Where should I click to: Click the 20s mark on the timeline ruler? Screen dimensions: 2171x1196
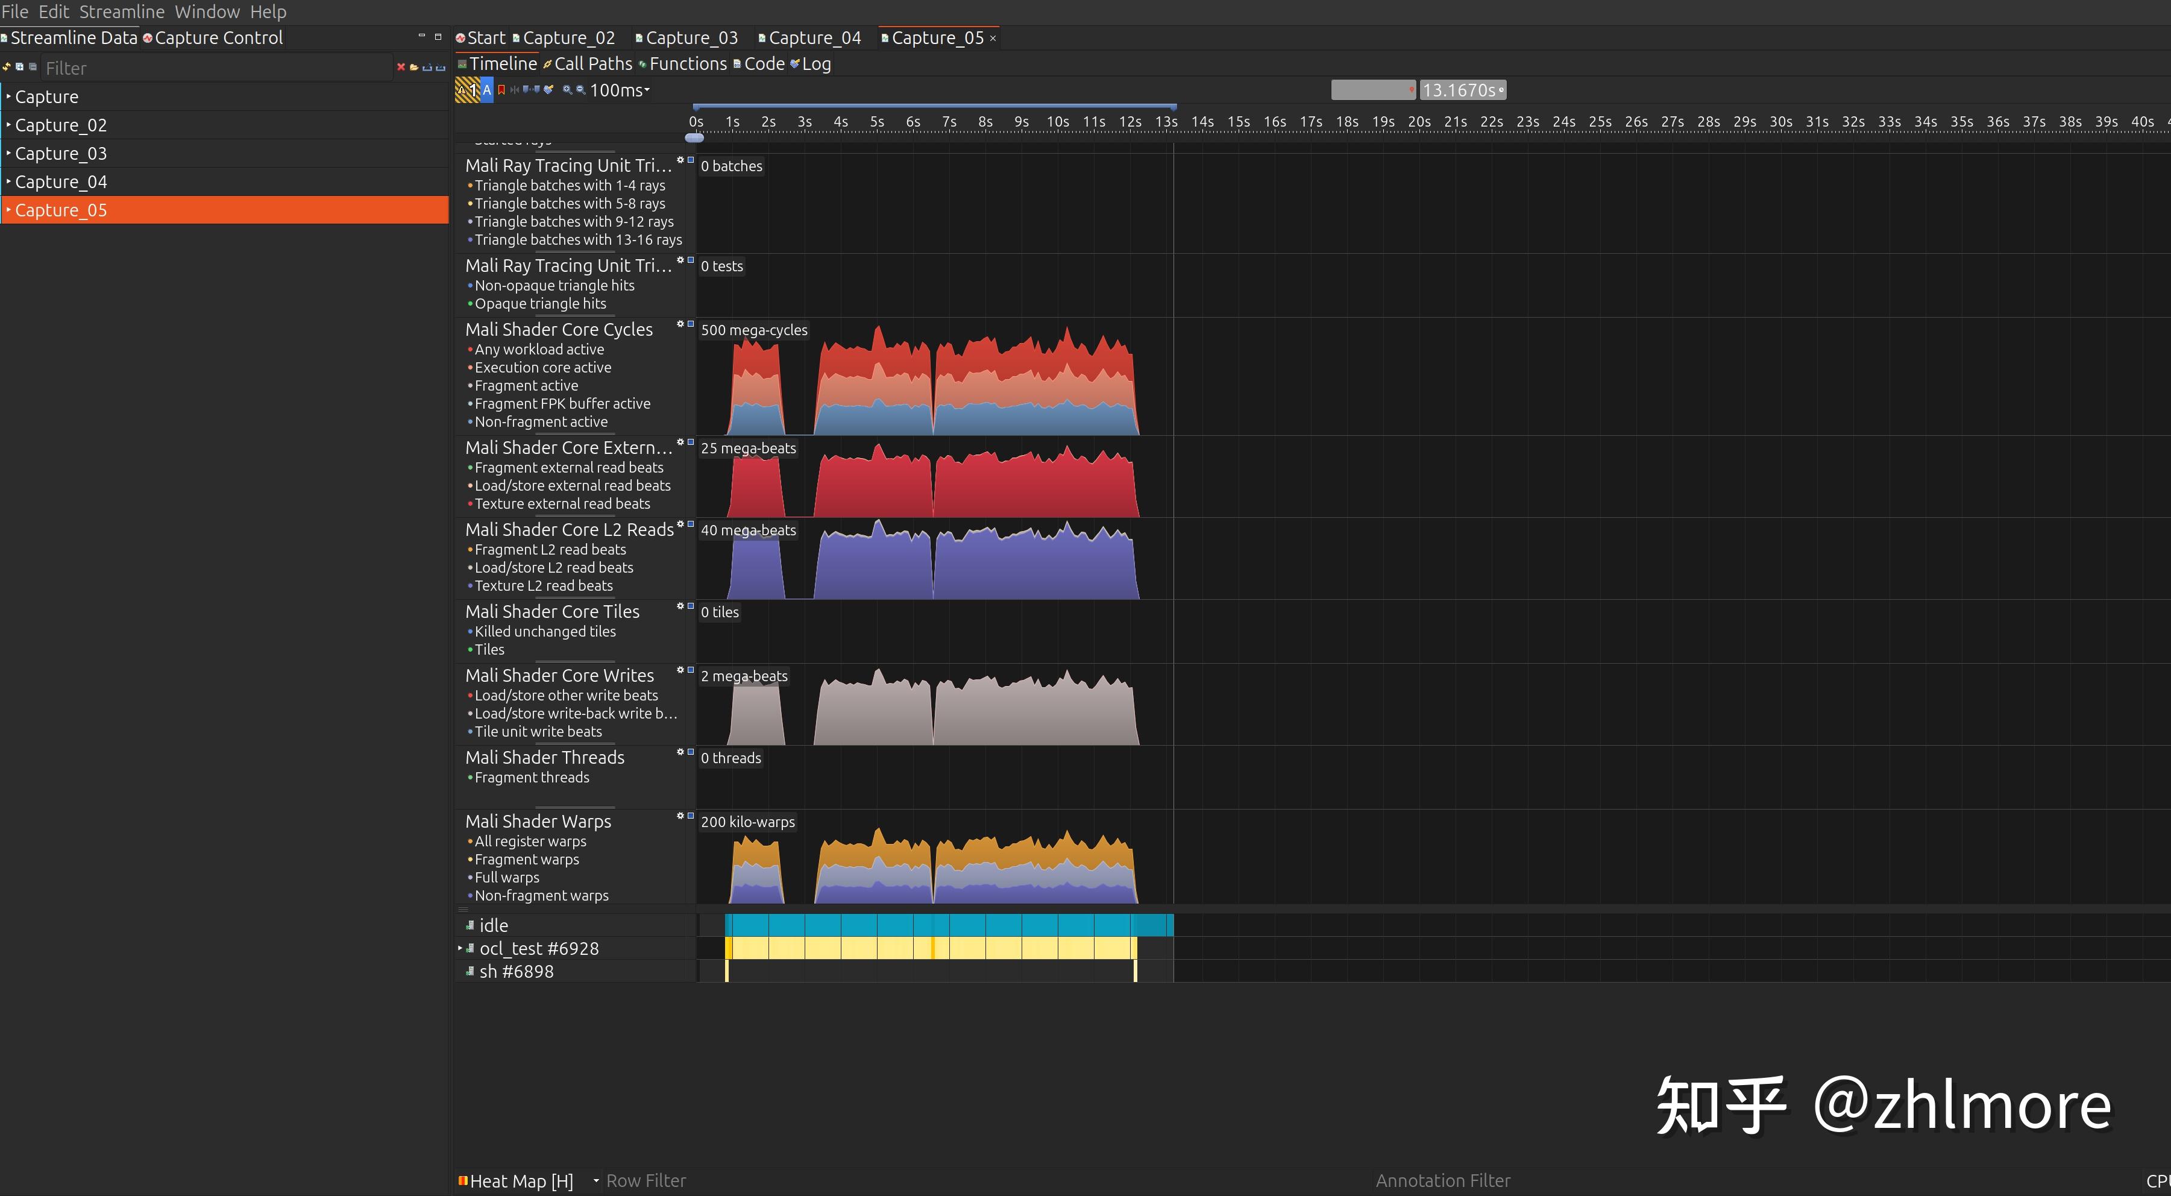point(1419,122)
